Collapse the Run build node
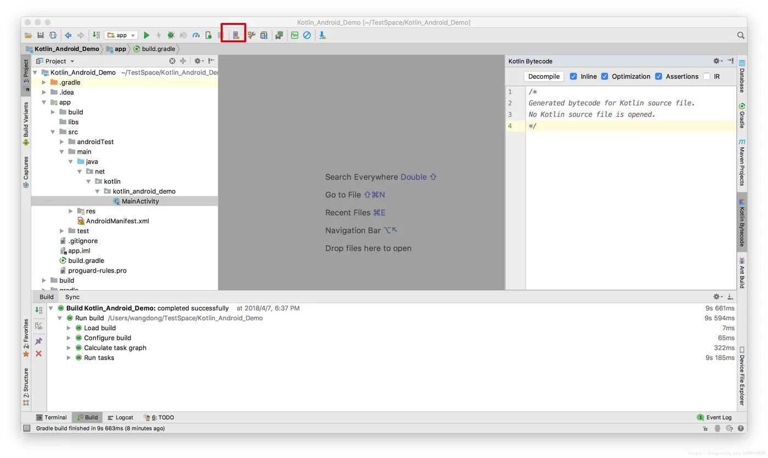768x458 pixels. coord(60,318)
